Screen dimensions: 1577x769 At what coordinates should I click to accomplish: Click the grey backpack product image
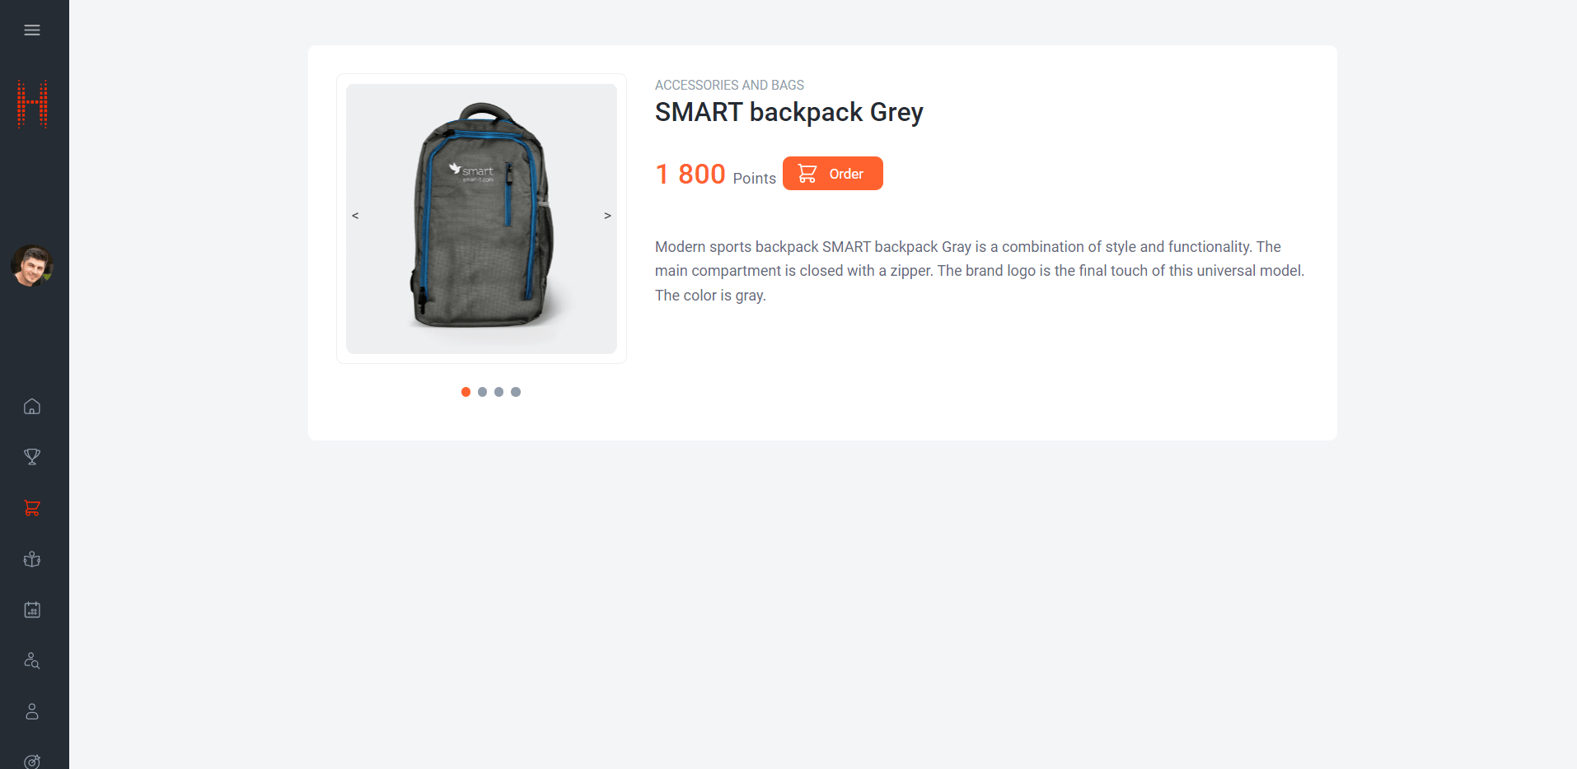tap(481, 219)
